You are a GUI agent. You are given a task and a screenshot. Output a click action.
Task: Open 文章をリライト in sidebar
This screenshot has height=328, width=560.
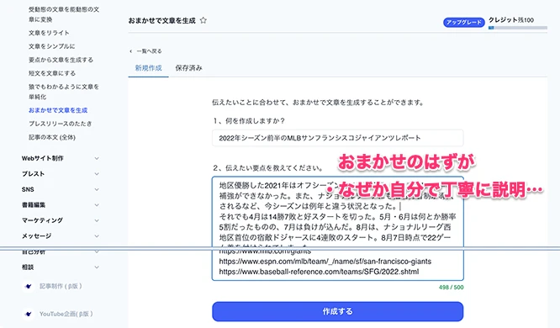point(49,33)
